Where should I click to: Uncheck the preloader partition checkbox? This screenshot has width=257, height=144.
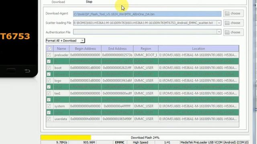click(x=49, y=55)
